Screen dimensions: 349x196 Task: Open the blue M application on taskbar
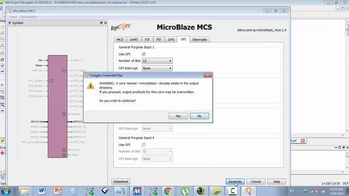coord(137,191)
